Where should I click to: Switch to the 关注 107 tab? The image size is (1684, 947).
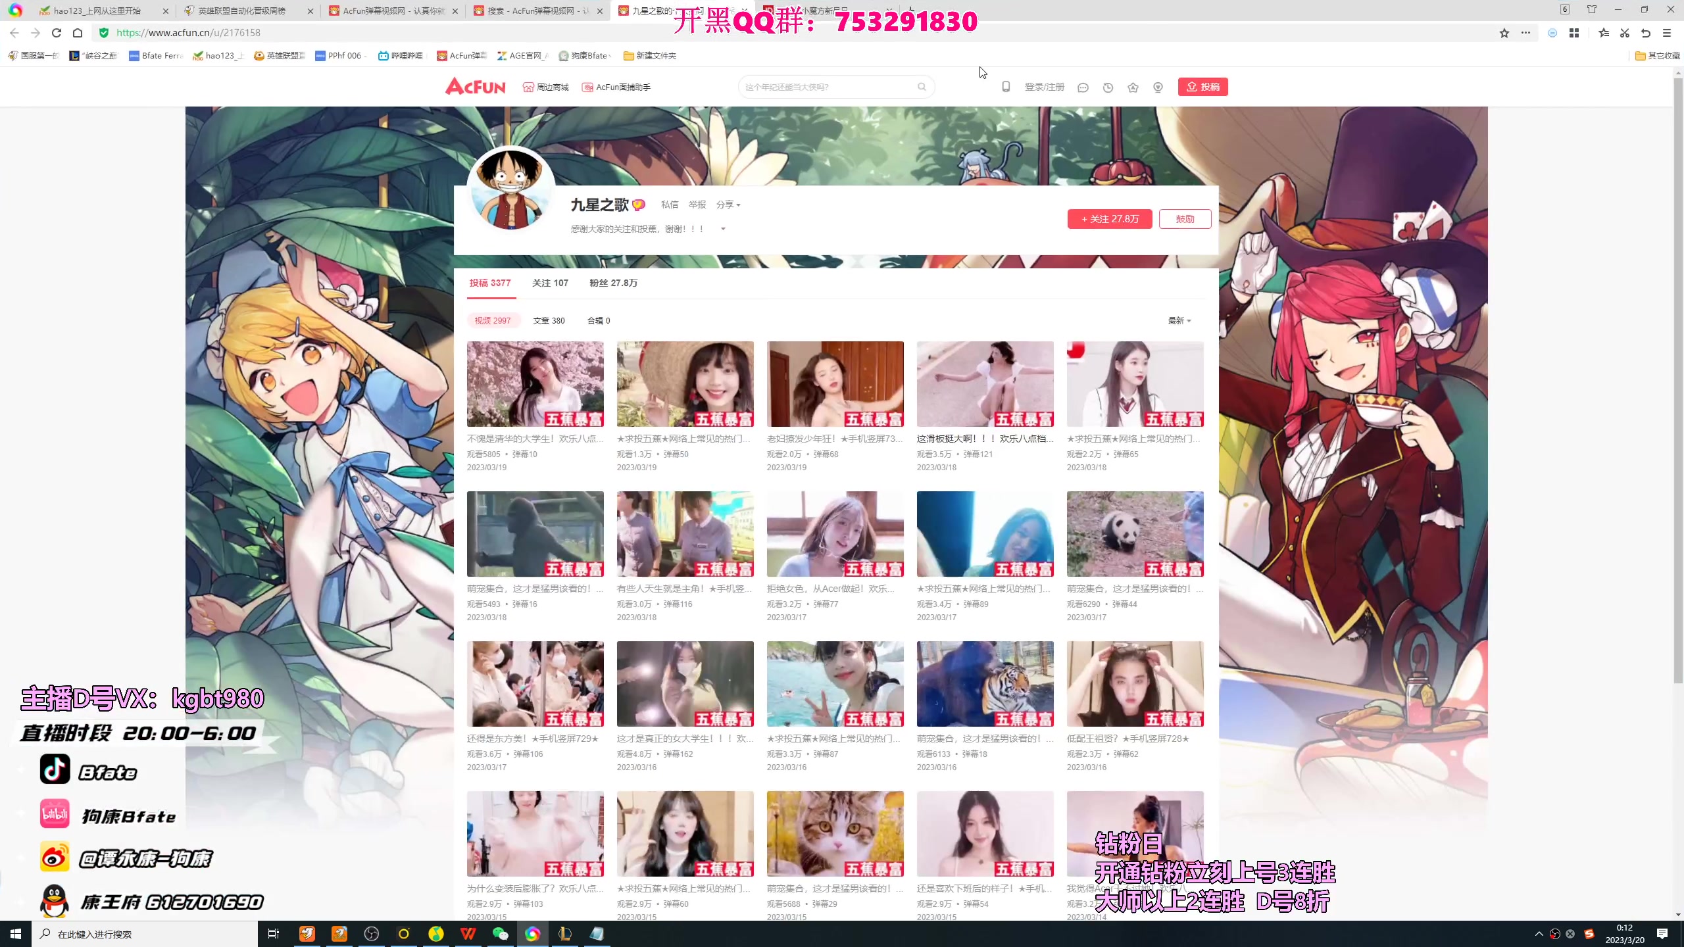550,283
